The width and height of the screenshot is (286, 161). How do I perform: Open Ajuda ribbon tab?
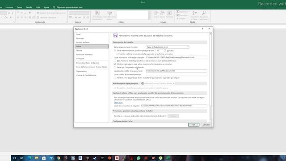pos(46,7)
